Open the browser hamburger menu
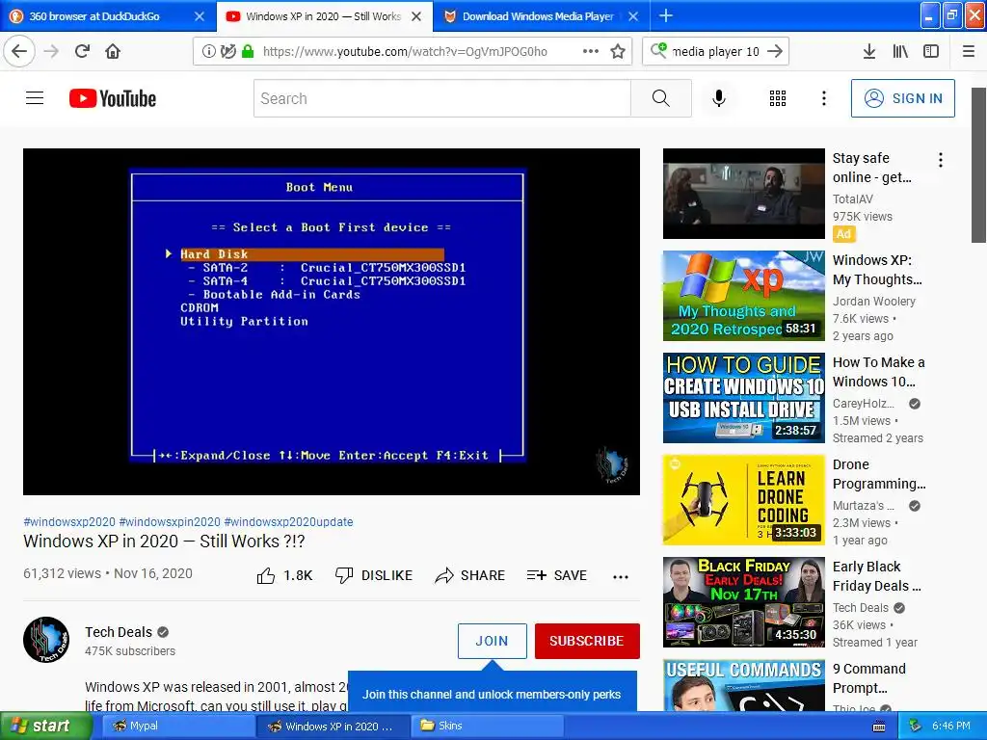The width and height of the screenshot is (987, 740). [969, 51]
